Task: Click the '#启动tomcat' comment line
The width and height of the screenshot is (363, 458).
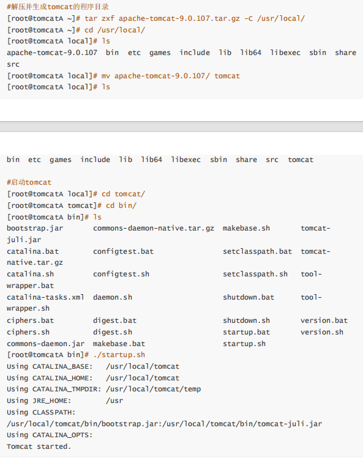Action: [29, 182]
